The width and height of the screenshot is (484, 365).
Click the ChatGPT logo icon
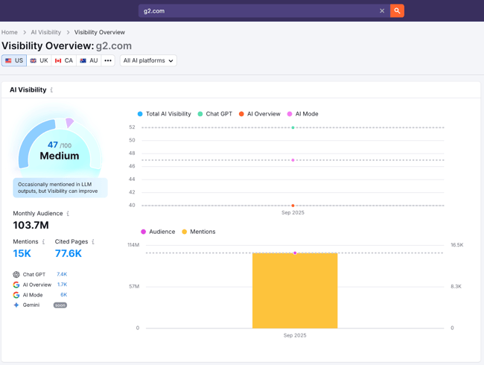16,275
